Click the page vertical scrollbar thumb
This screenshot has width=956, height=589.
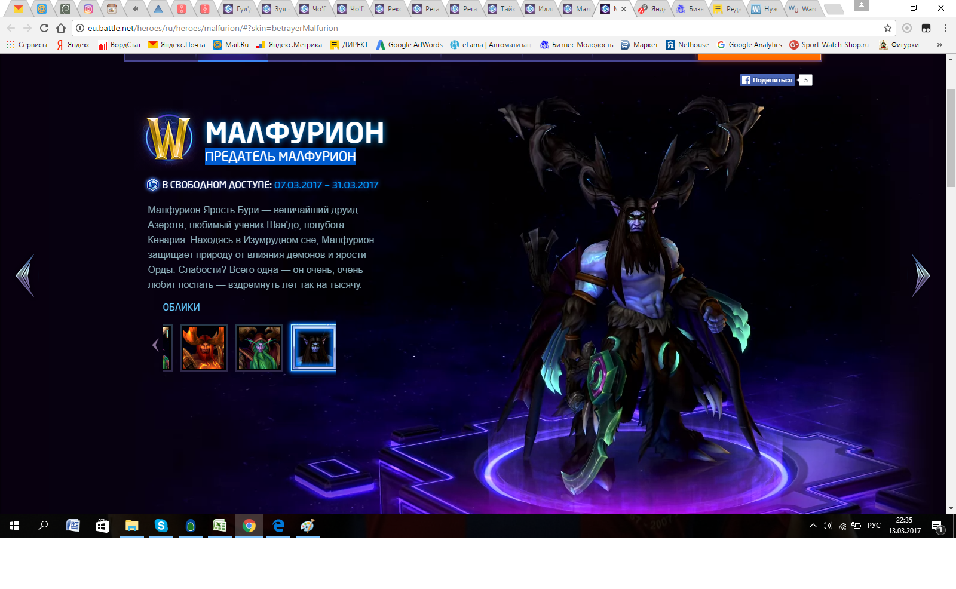click(x=951, y=138)
